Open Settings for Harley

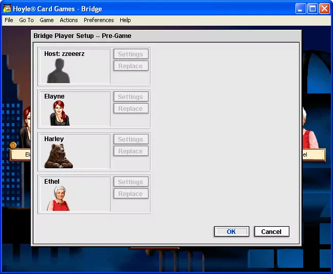click(x=131, y=140)
